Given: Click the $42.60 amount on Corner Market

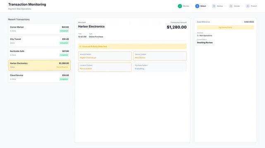Looking at the screenshot, I should click(65, 27).
